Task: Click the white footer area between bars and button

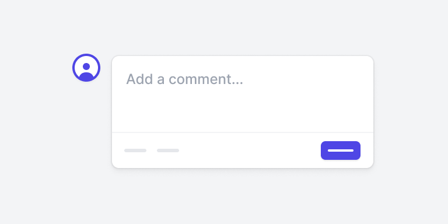Action: pyautogui.click(x=250, y=150)
